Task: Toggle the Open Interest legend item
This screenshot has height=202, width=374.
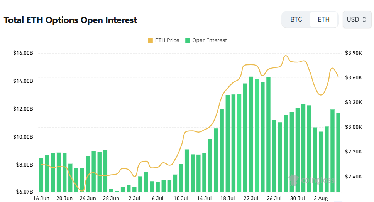Action: click(x=206, y=40)
